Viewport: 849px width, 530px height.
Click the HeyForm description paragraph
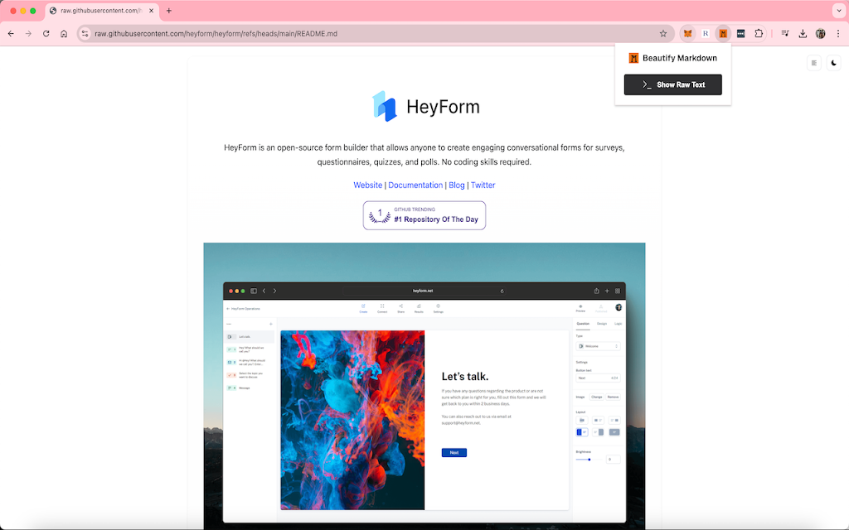pos(424,155)
